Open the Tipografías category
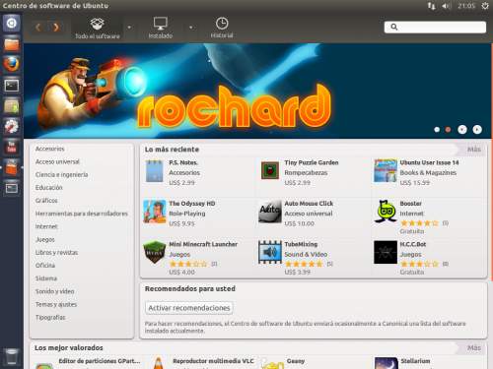Screen dimensions: 493x369 tap(50, 317)
